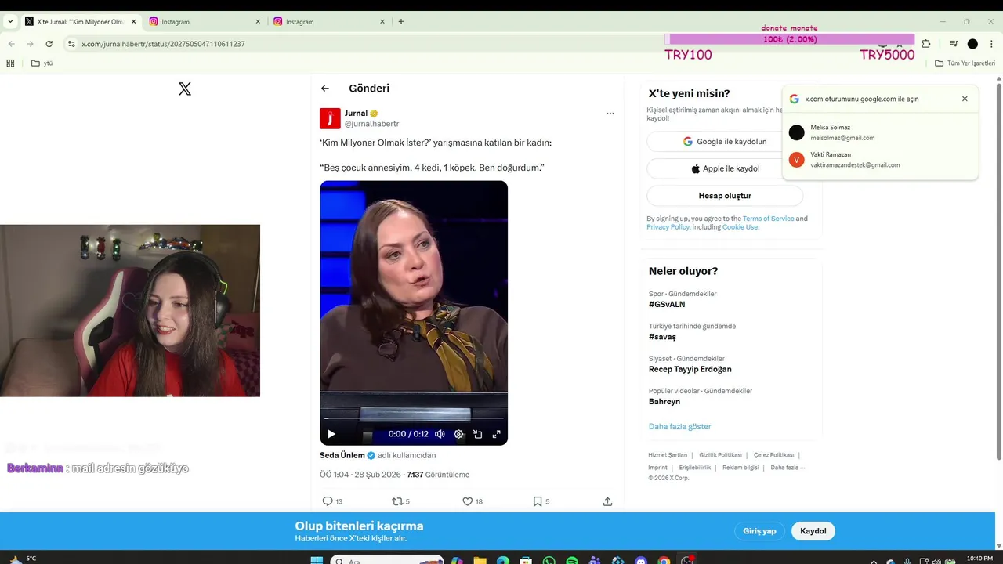Open a new browser tab

click(x=401, y=22)
